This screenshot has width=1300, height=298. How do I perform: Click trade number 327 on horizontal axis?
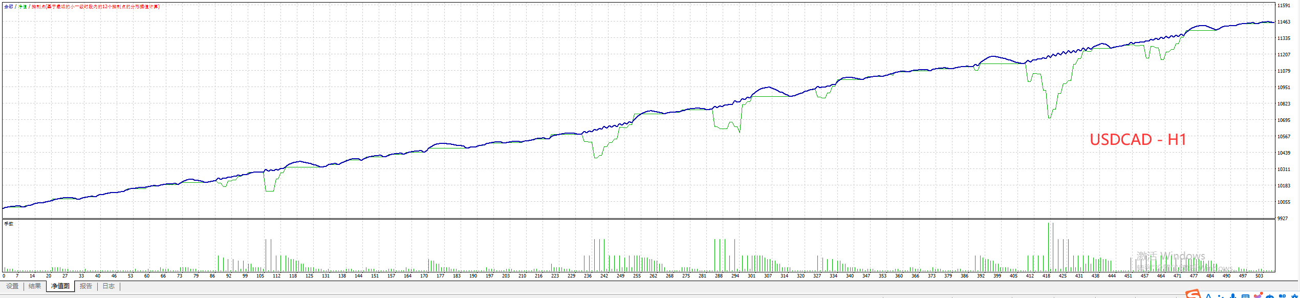click(x=817, y=276)
